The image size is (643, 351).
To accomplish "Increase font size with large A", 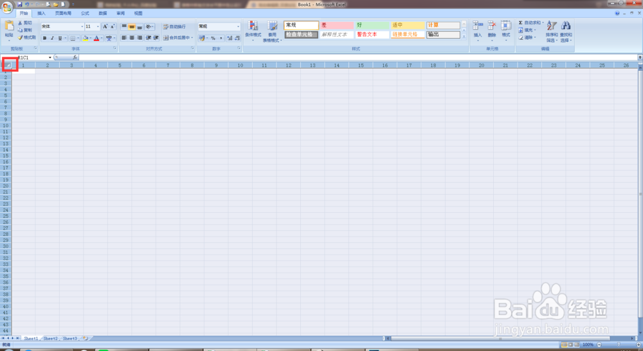I will coord(105,26).
